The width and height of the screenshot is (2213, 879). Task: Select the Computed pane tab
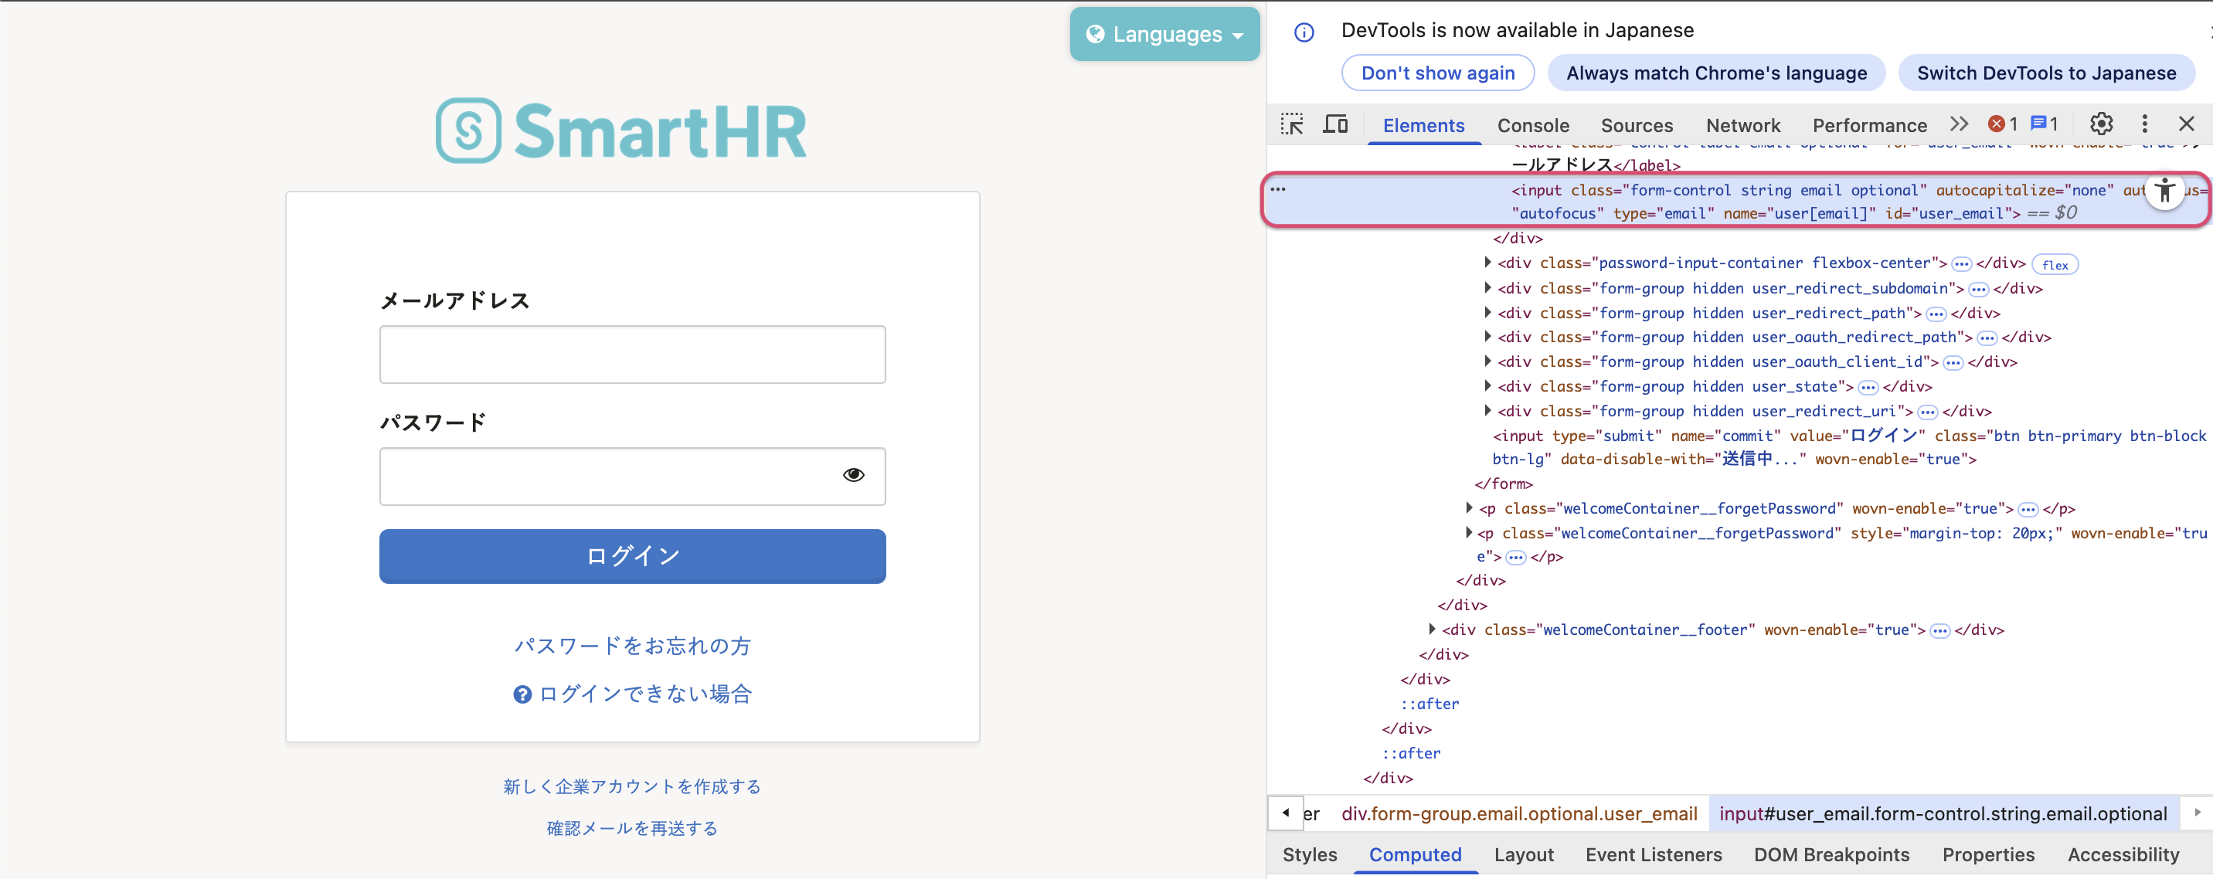pos(1415,855)
